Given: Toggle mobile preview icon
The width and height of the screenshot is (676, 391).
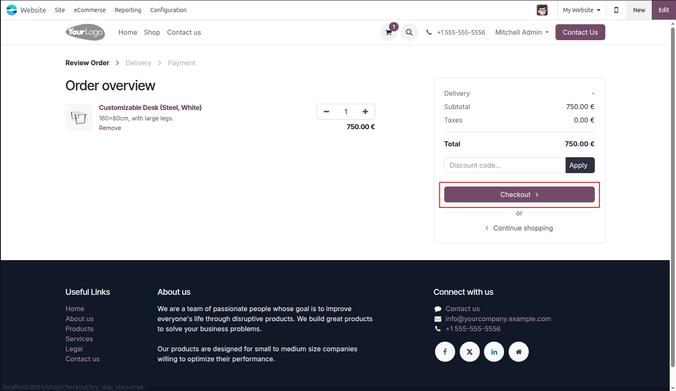Looking at the screenshot, I should point(616,10).
